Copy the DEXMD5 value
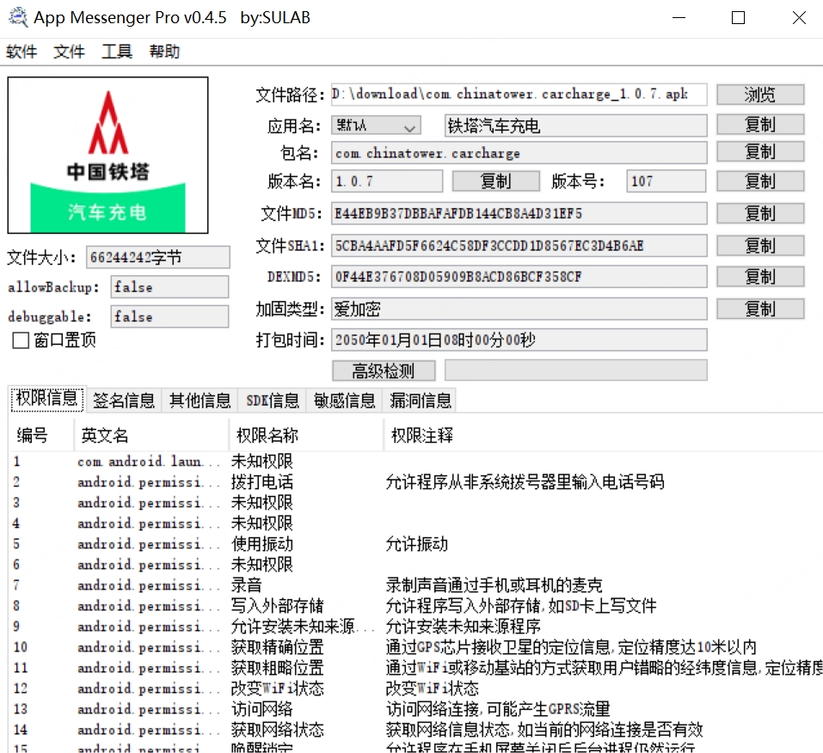 [x=760, y=276]
